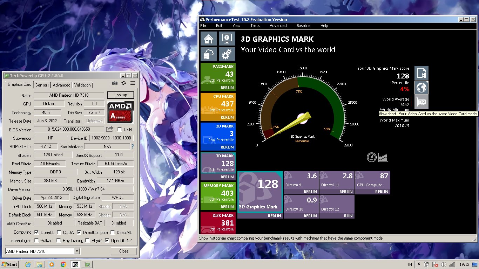This screenshot has width=479, height=269.
Task: Select the world comparison globe icon
Action: [x=421, y=88]
